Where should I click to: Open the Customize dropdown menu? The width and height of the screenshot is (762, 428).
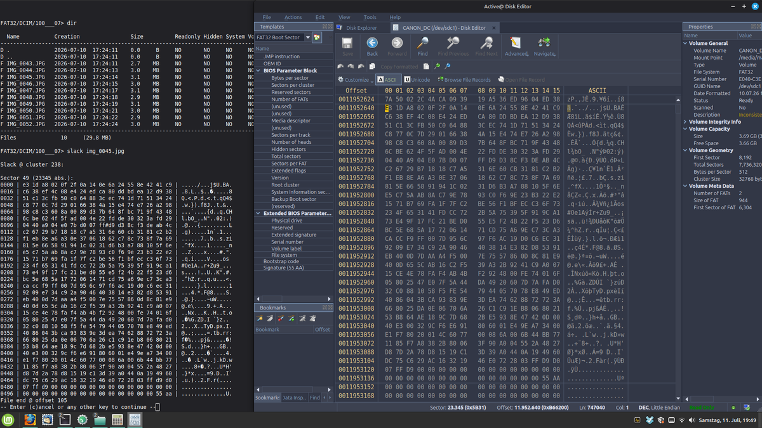click(x=356, y=80)
